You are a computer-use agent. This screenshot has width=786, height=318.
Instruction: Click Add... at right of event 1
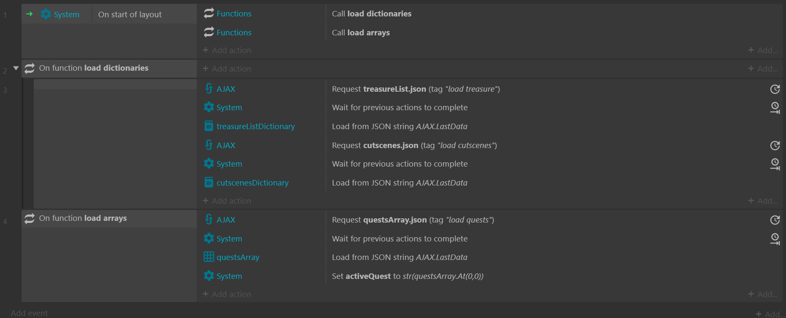point(763,50)
